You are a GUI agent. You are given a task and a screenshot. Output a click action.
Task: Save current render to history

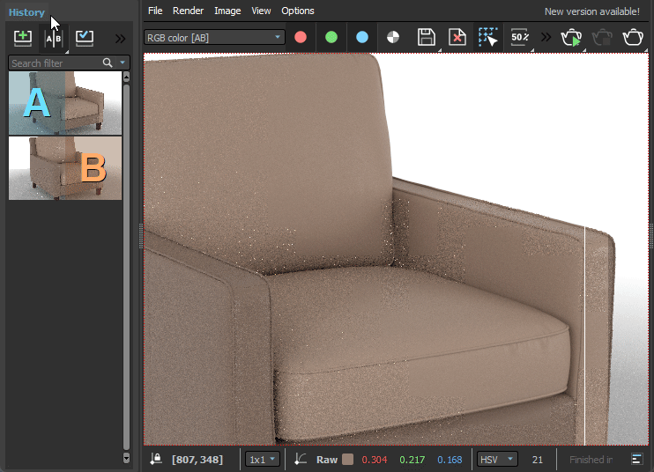pos(23,38)
